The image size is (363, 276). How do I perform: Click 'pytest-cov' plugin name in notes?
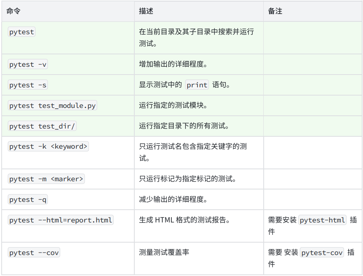[x=322, y=253]
